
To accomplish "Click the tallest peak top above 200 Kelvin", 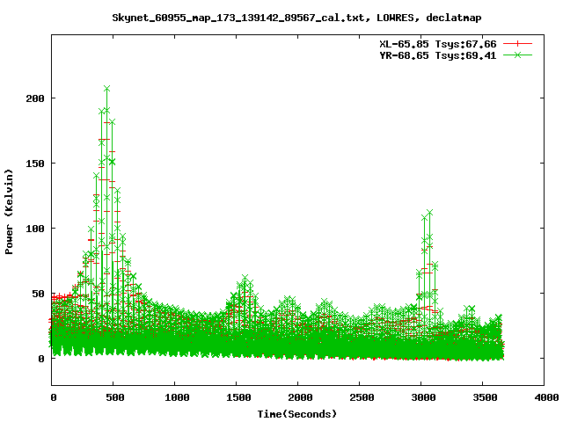I will [106, 88].
